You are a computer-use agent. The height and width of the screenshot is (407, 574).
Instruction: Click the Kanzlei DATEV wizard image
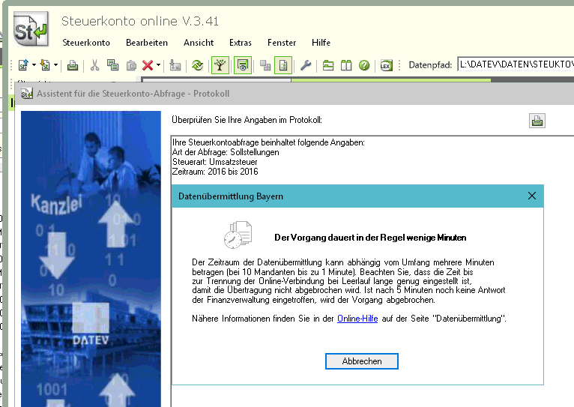click(x=91, y=259)
